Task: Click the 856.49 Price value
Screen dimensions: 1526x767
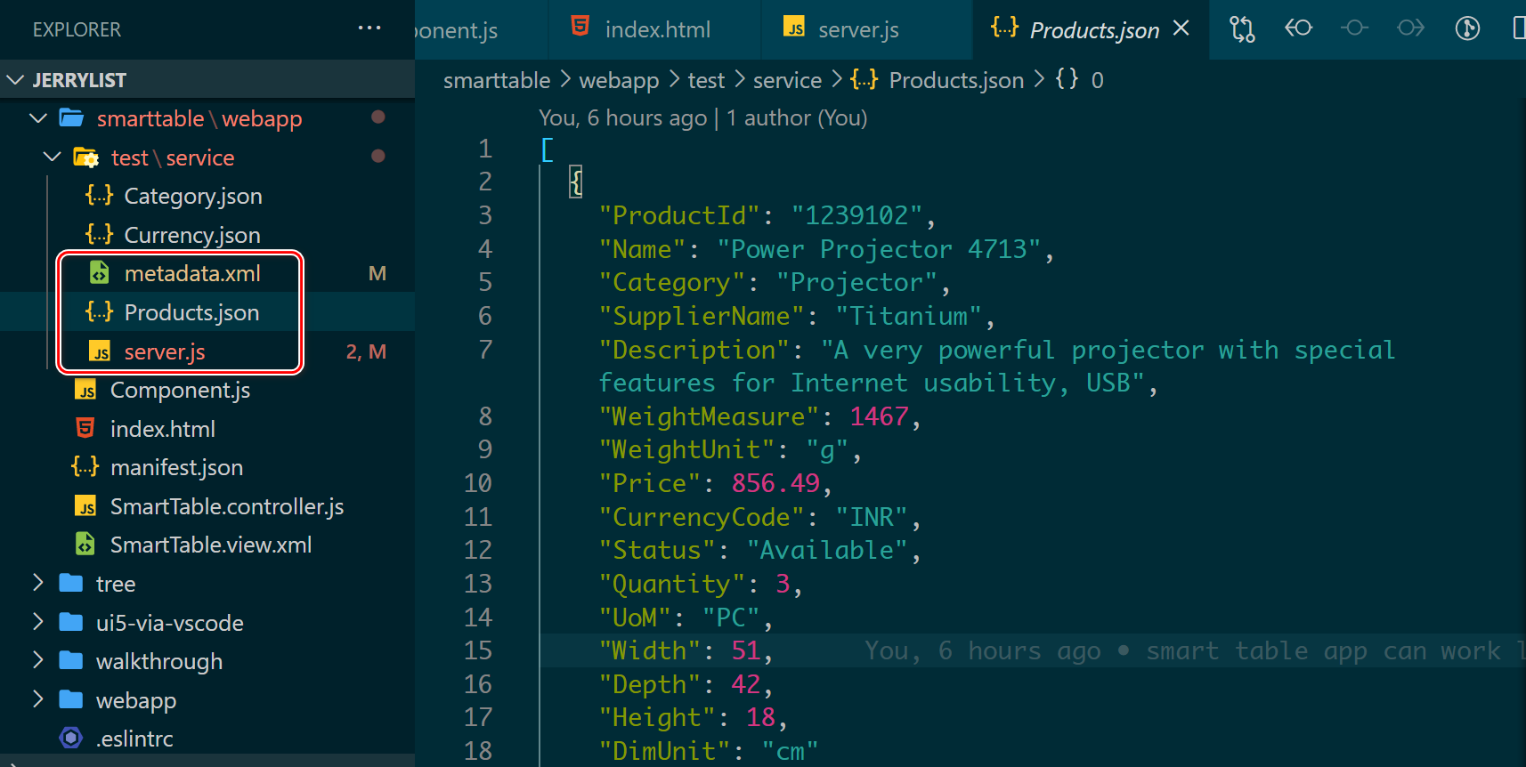Action: coord(775,483)
